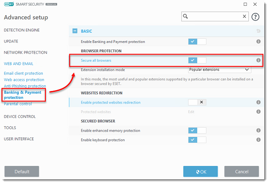View info icon for enhanced memory protection
Viewport: 267px width, 182px height.
tap(258, 131)
